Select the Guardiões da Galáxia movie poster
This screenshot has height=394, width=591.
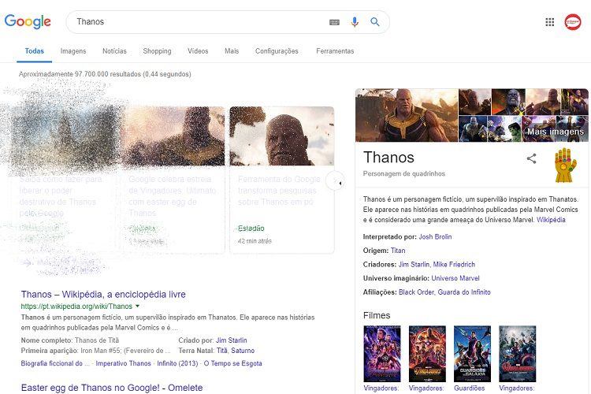pyautogui.click(x=472, y=354)
